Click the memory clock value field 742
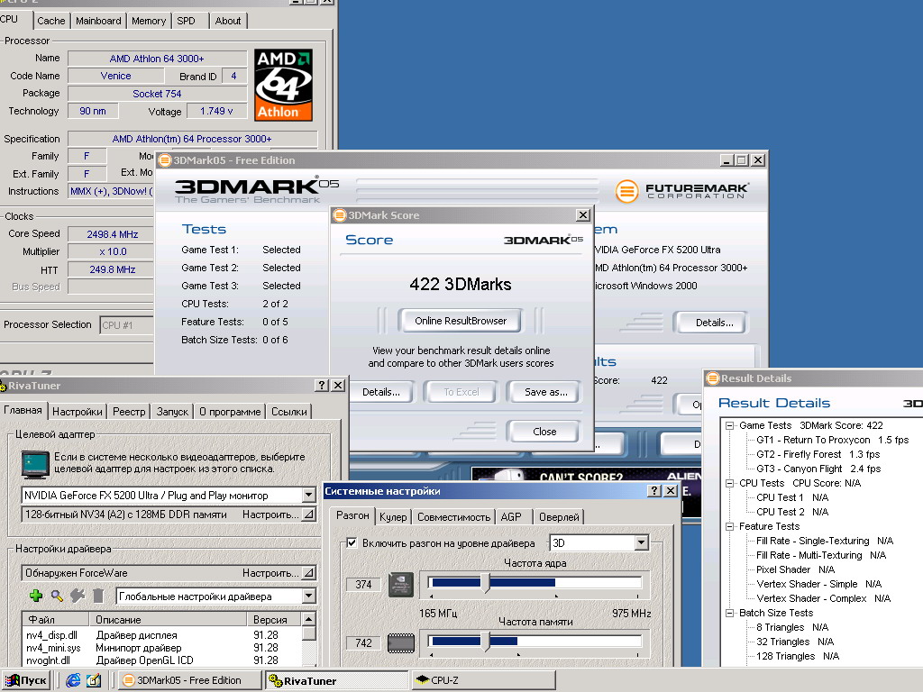This screenshot has width=923, height=692. click(363, 642)
